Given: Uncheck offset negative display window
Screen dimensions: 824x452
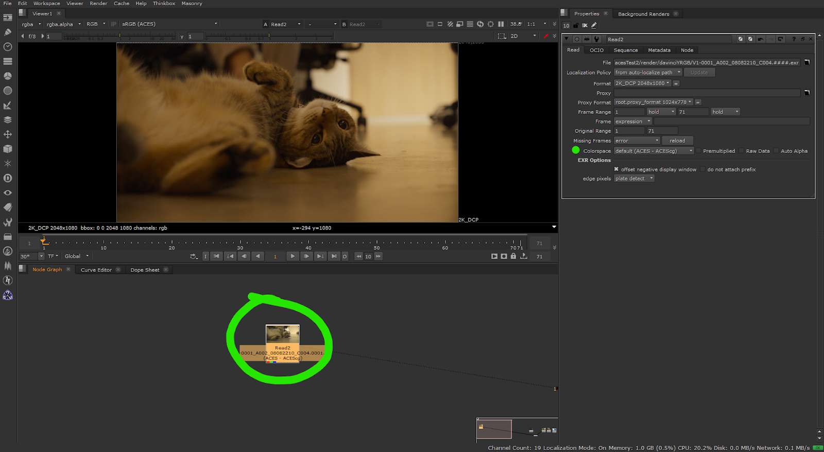Looking at the screenshot, I should (616, 169).
